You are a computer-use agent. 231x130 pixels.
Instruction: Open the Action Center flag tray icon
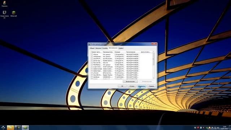tap(212, 127)
